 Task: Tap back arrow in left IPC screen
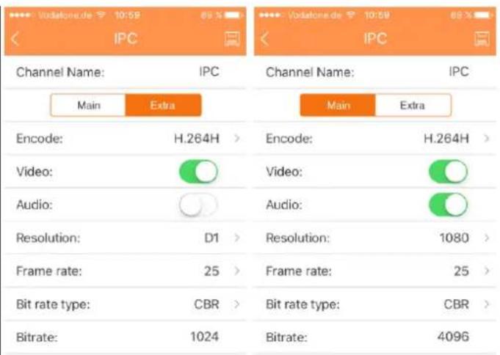coord(15,40)
